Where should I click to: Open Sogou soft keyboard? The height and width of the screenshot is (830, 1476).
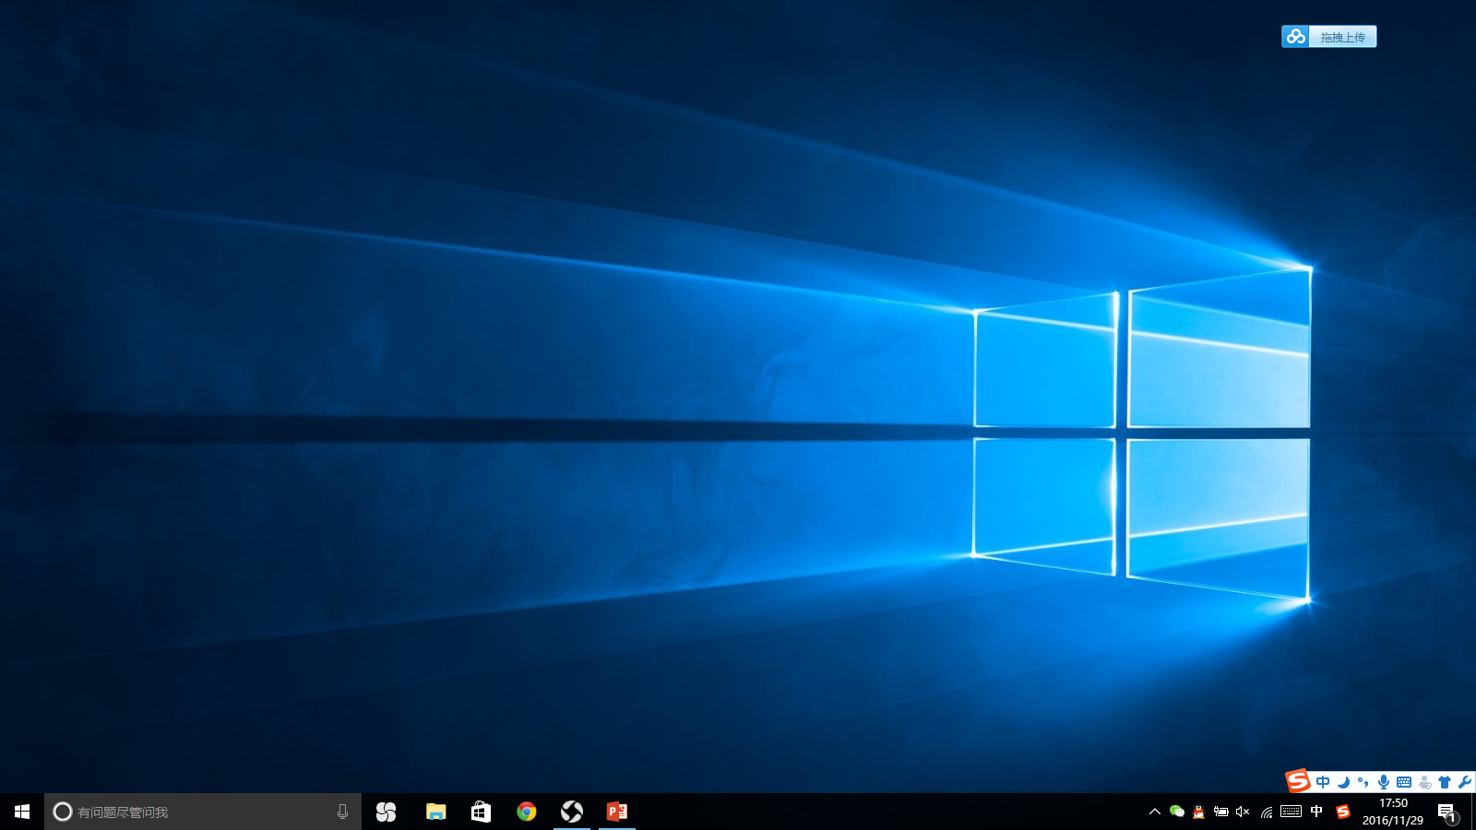point(1404,782)
